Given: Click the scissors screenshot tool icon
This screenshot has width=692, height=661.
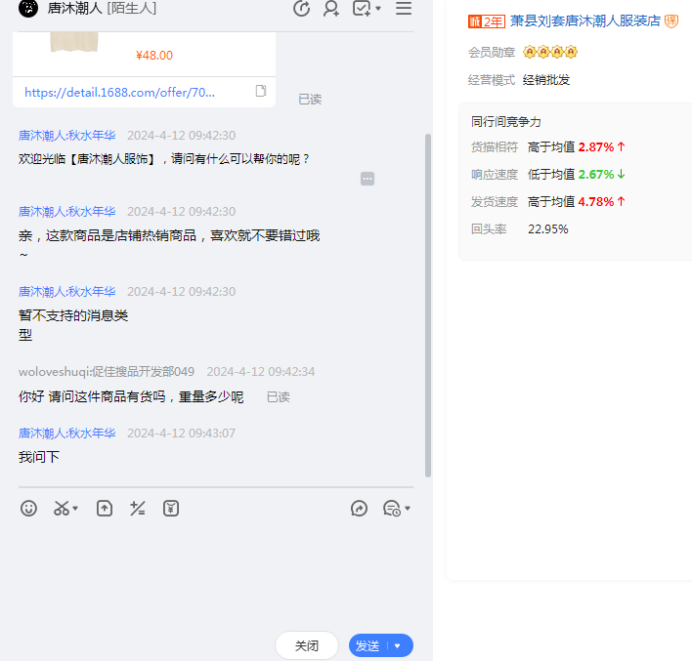Looking at the screenshot, I should click(x=62, y=509).
